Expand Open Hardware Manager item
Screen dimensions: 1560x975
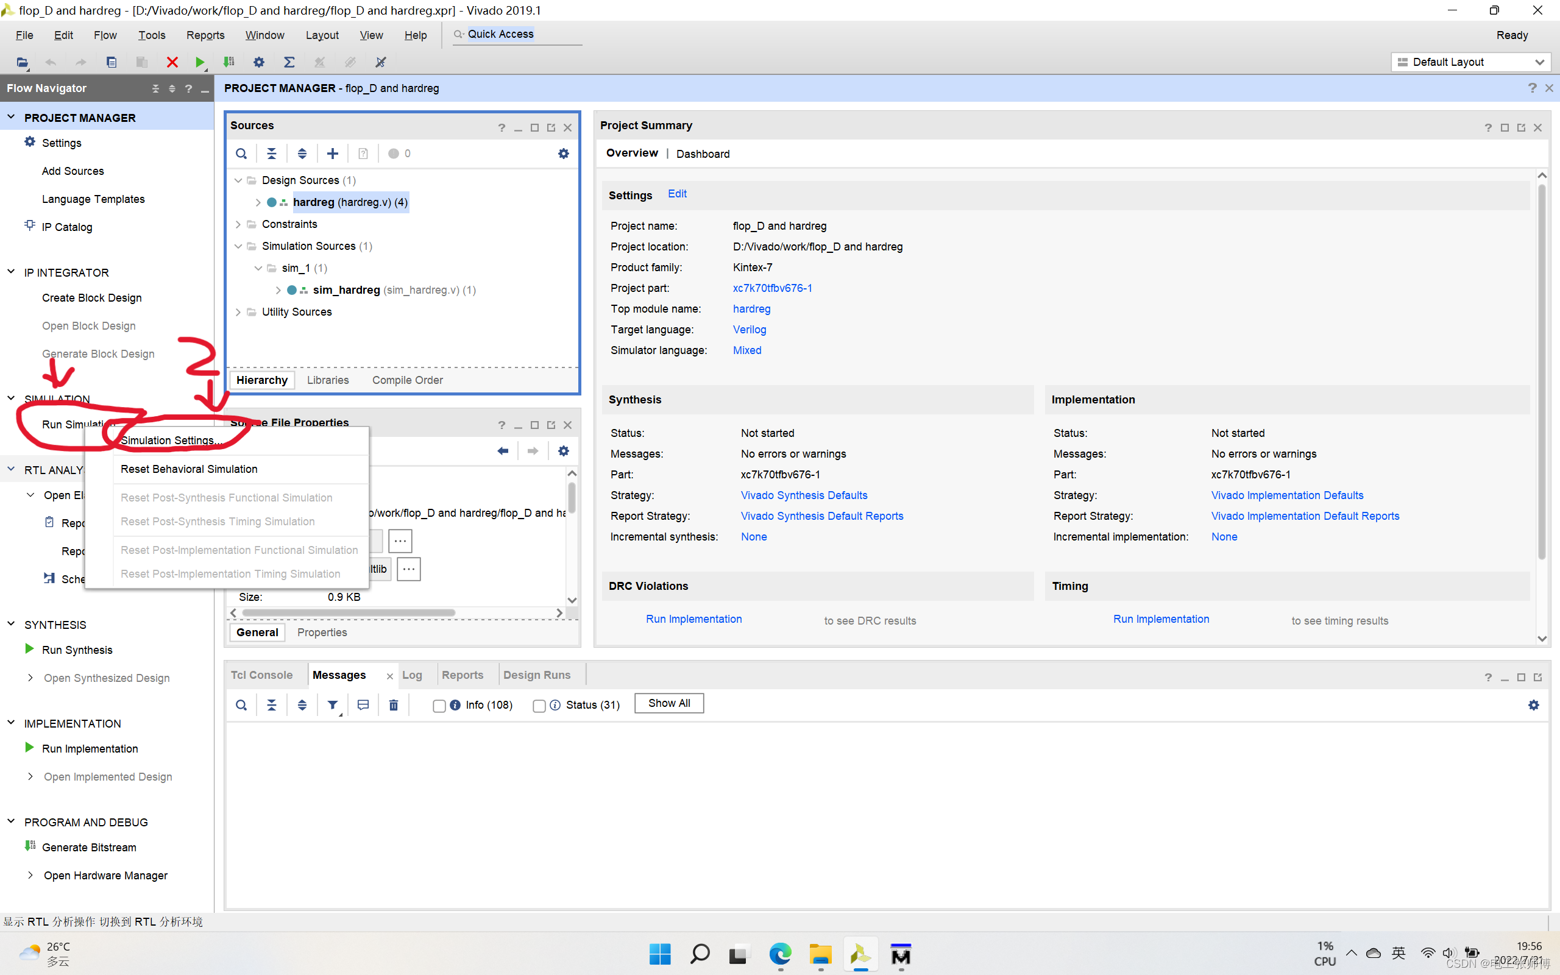tap(30, 874)
